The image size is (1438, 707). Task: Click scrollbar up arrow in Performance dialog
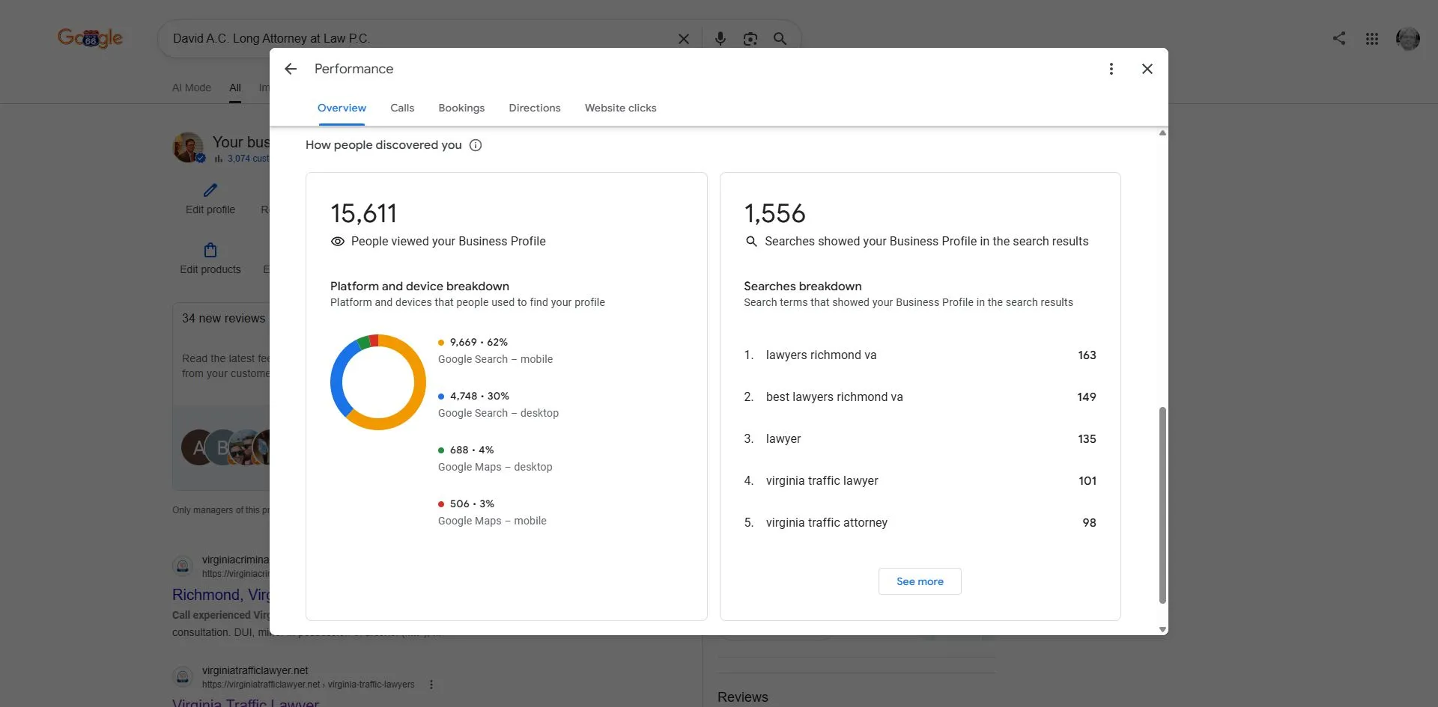pyautogui.click(x=1162, y=133)
